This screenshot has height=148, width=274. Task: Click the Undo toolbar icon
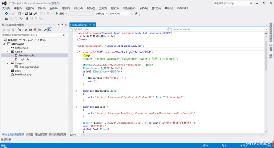pyautogui.click(x=41, y=14)
